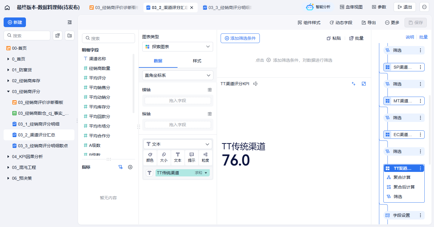The width and height of the screenshot is (434, 227).
Task: Click the 提示 tooltip mark button
Action: point(192,158)
